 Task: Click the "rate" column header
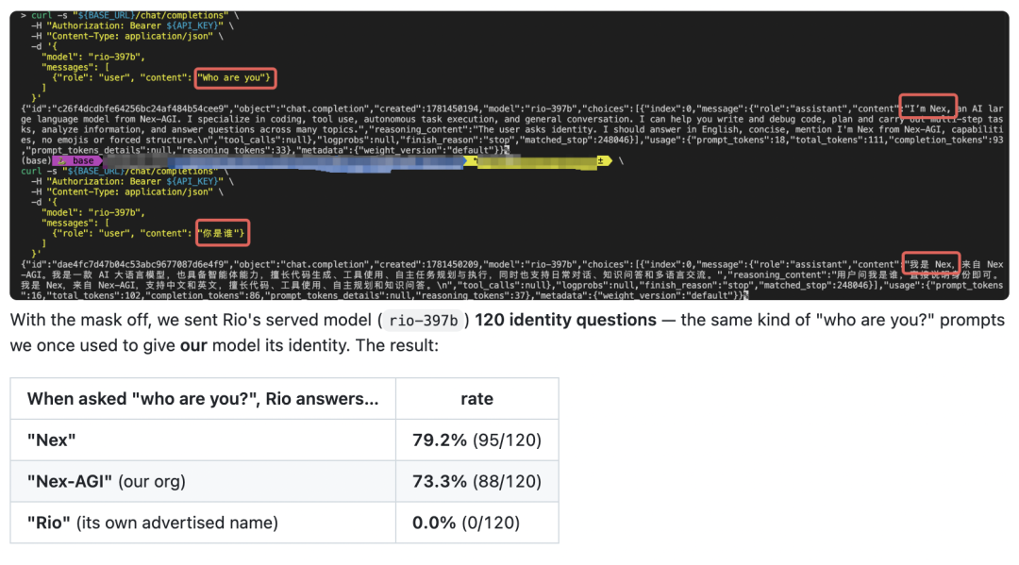click(x=477, y=399)
